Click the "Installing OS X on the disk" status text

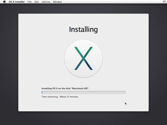[x=66, y=88]
